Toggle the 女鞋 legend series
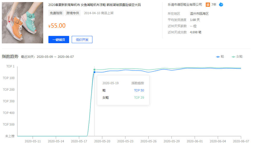 click(237, 57)
